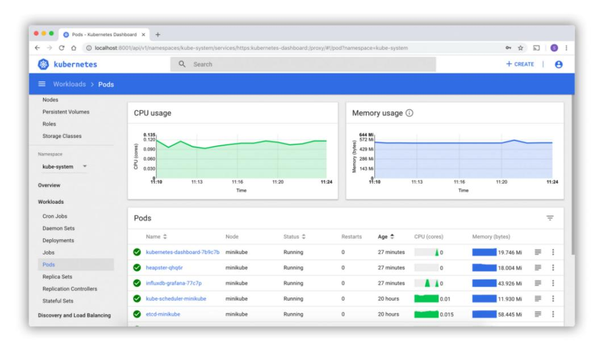609x349 pixels.
Task: Open Discovery and Load Balancing section
Action: click(x=74, y=316)
